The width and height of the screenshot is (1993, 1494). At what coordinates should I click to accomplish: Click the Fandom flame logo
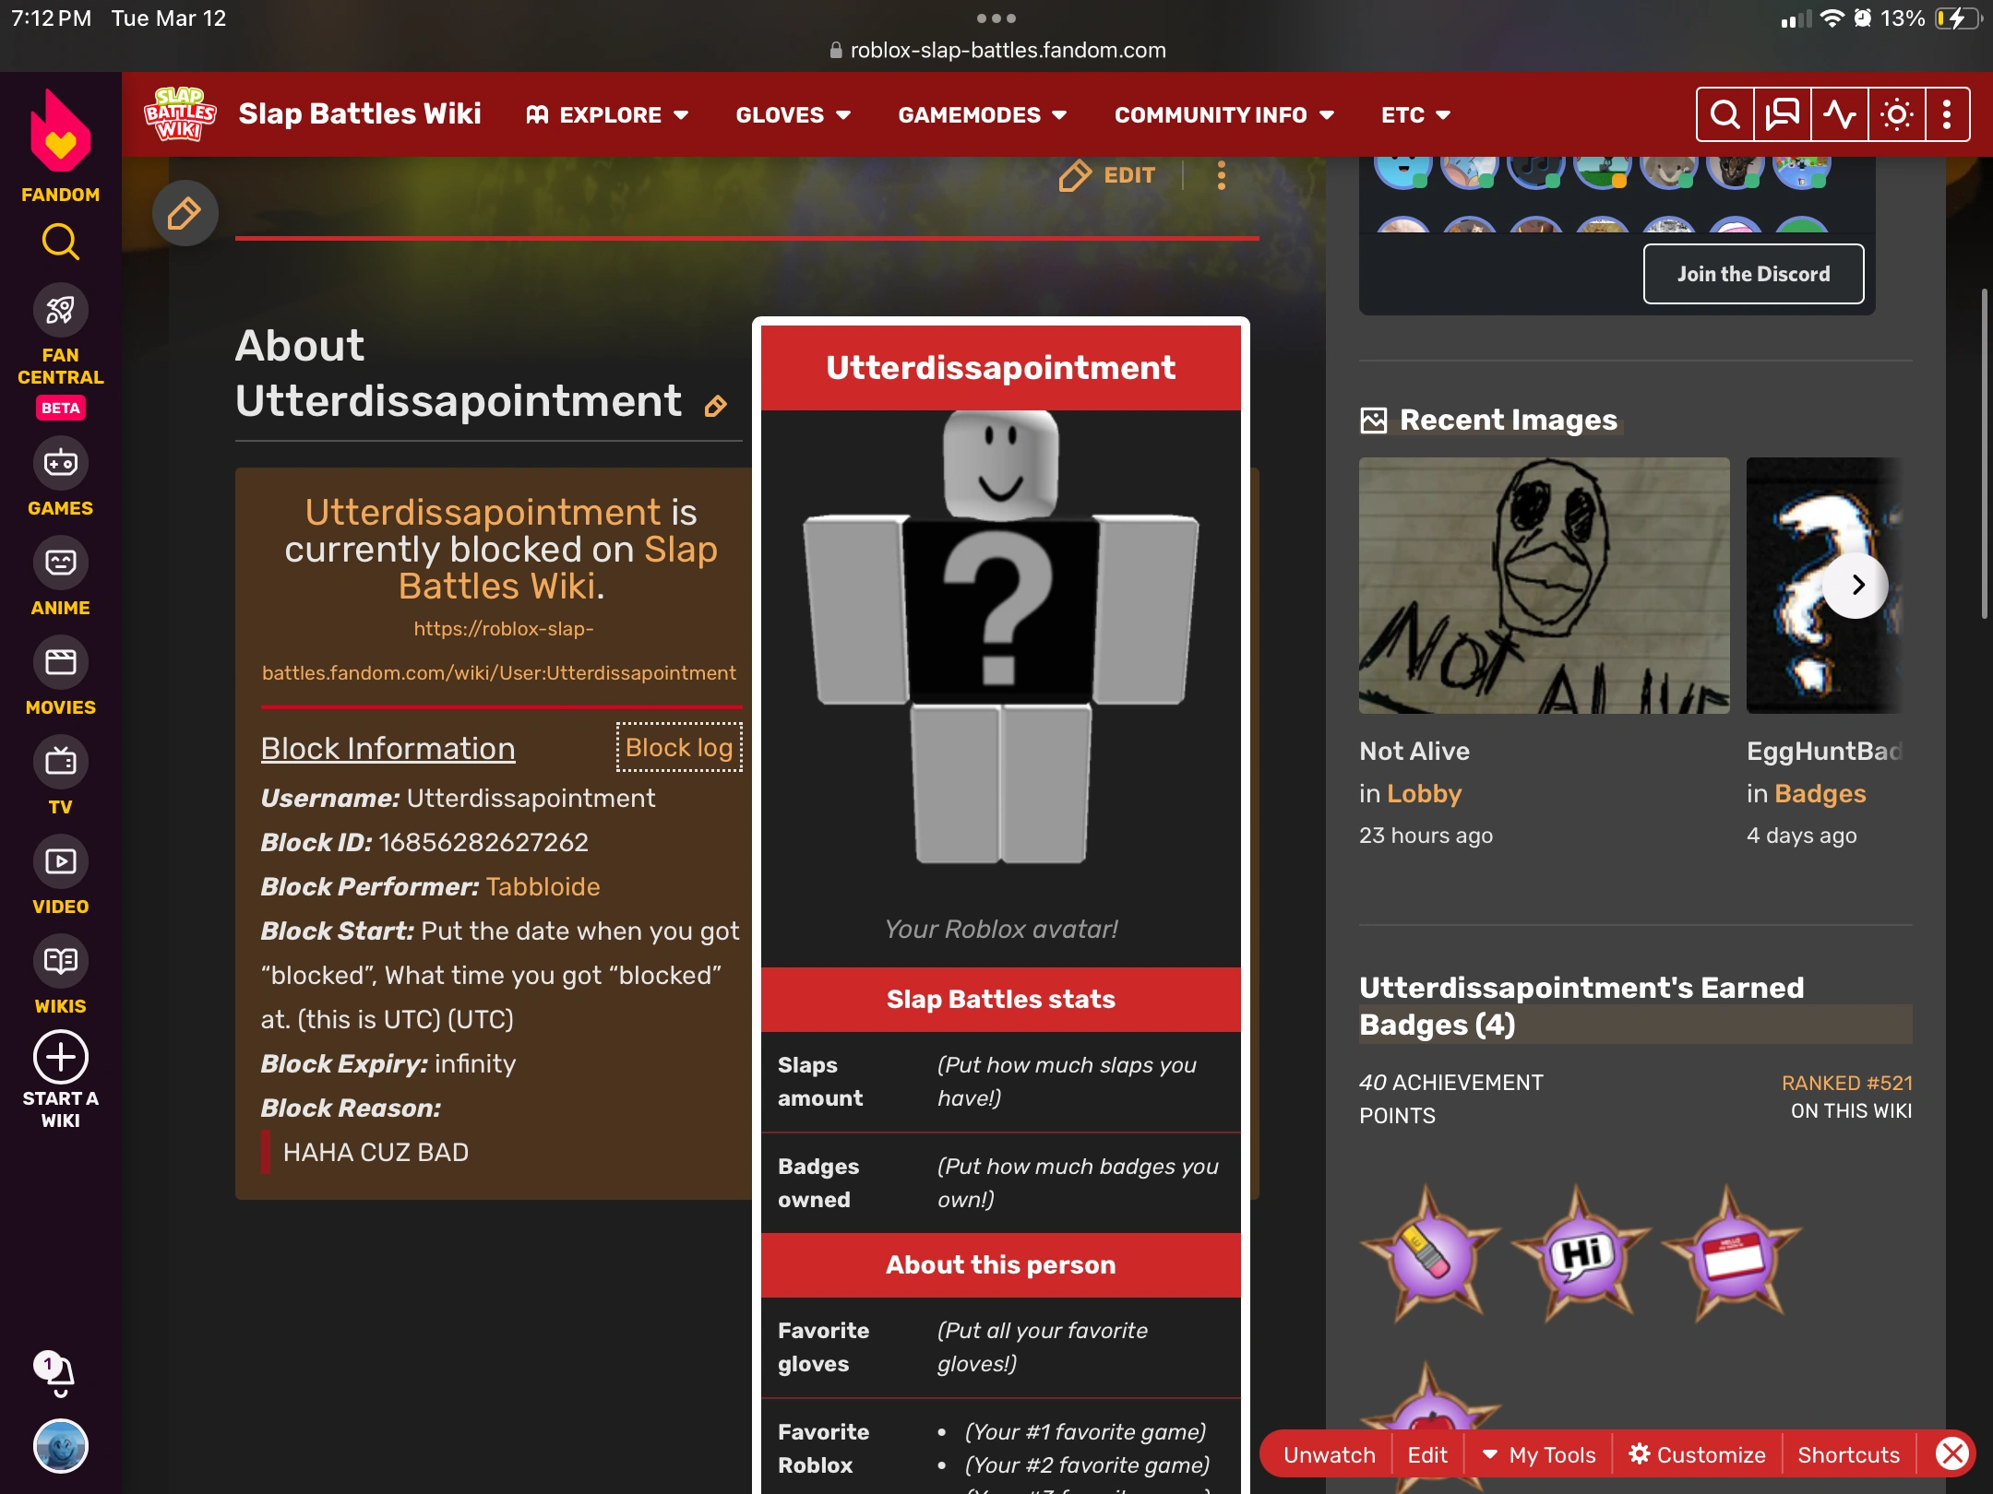pyautogui.click(x=60, y=132)
